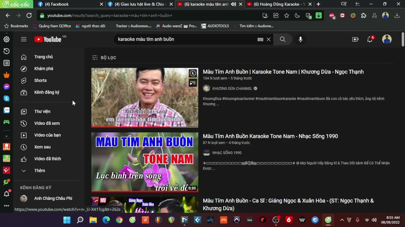
Task: Open the media control playlist icon
Action: click(374, 15)
